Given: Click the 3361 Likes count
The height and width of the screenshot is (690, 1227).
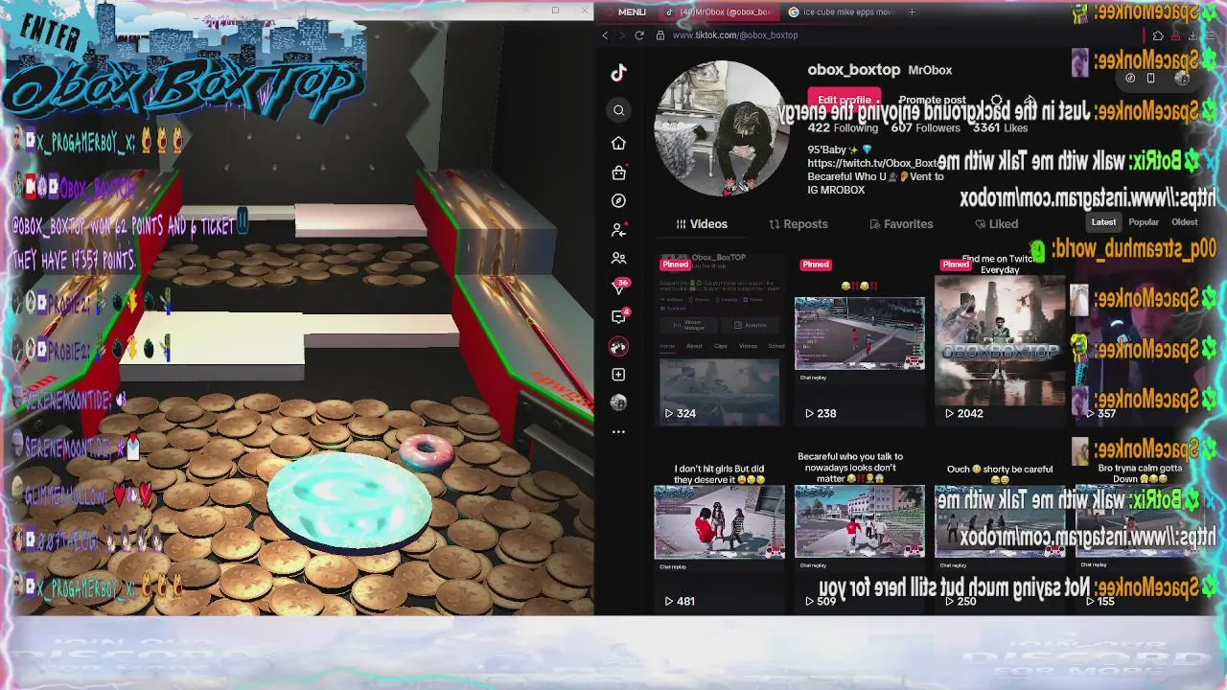Looking at the screenshot, I should 1000,127.
